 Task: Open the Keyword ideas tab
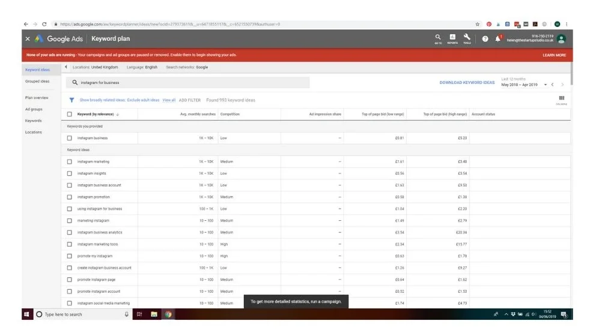pos(37,70)
